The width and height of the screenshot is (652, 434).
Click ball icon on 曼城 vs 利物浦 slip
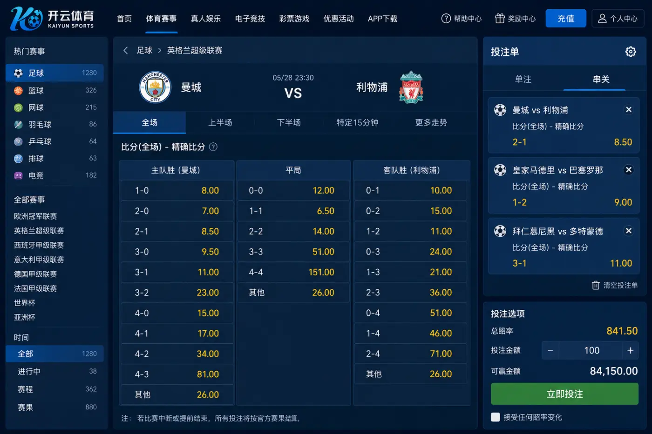pyautogui.click(x=500, y=110)
